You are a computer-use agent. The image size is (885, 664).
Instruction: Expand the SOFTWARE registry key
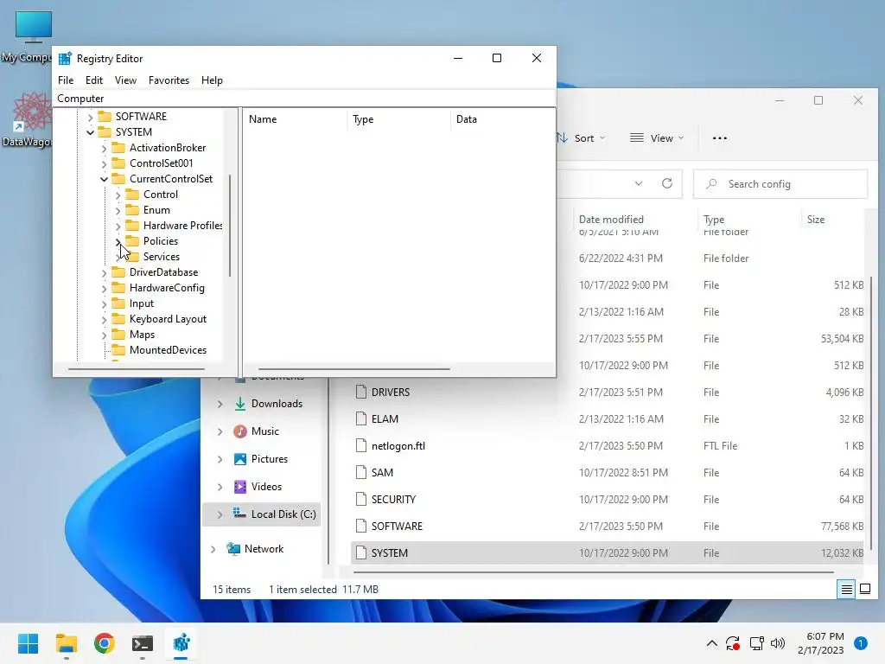[x=90, y=117]
